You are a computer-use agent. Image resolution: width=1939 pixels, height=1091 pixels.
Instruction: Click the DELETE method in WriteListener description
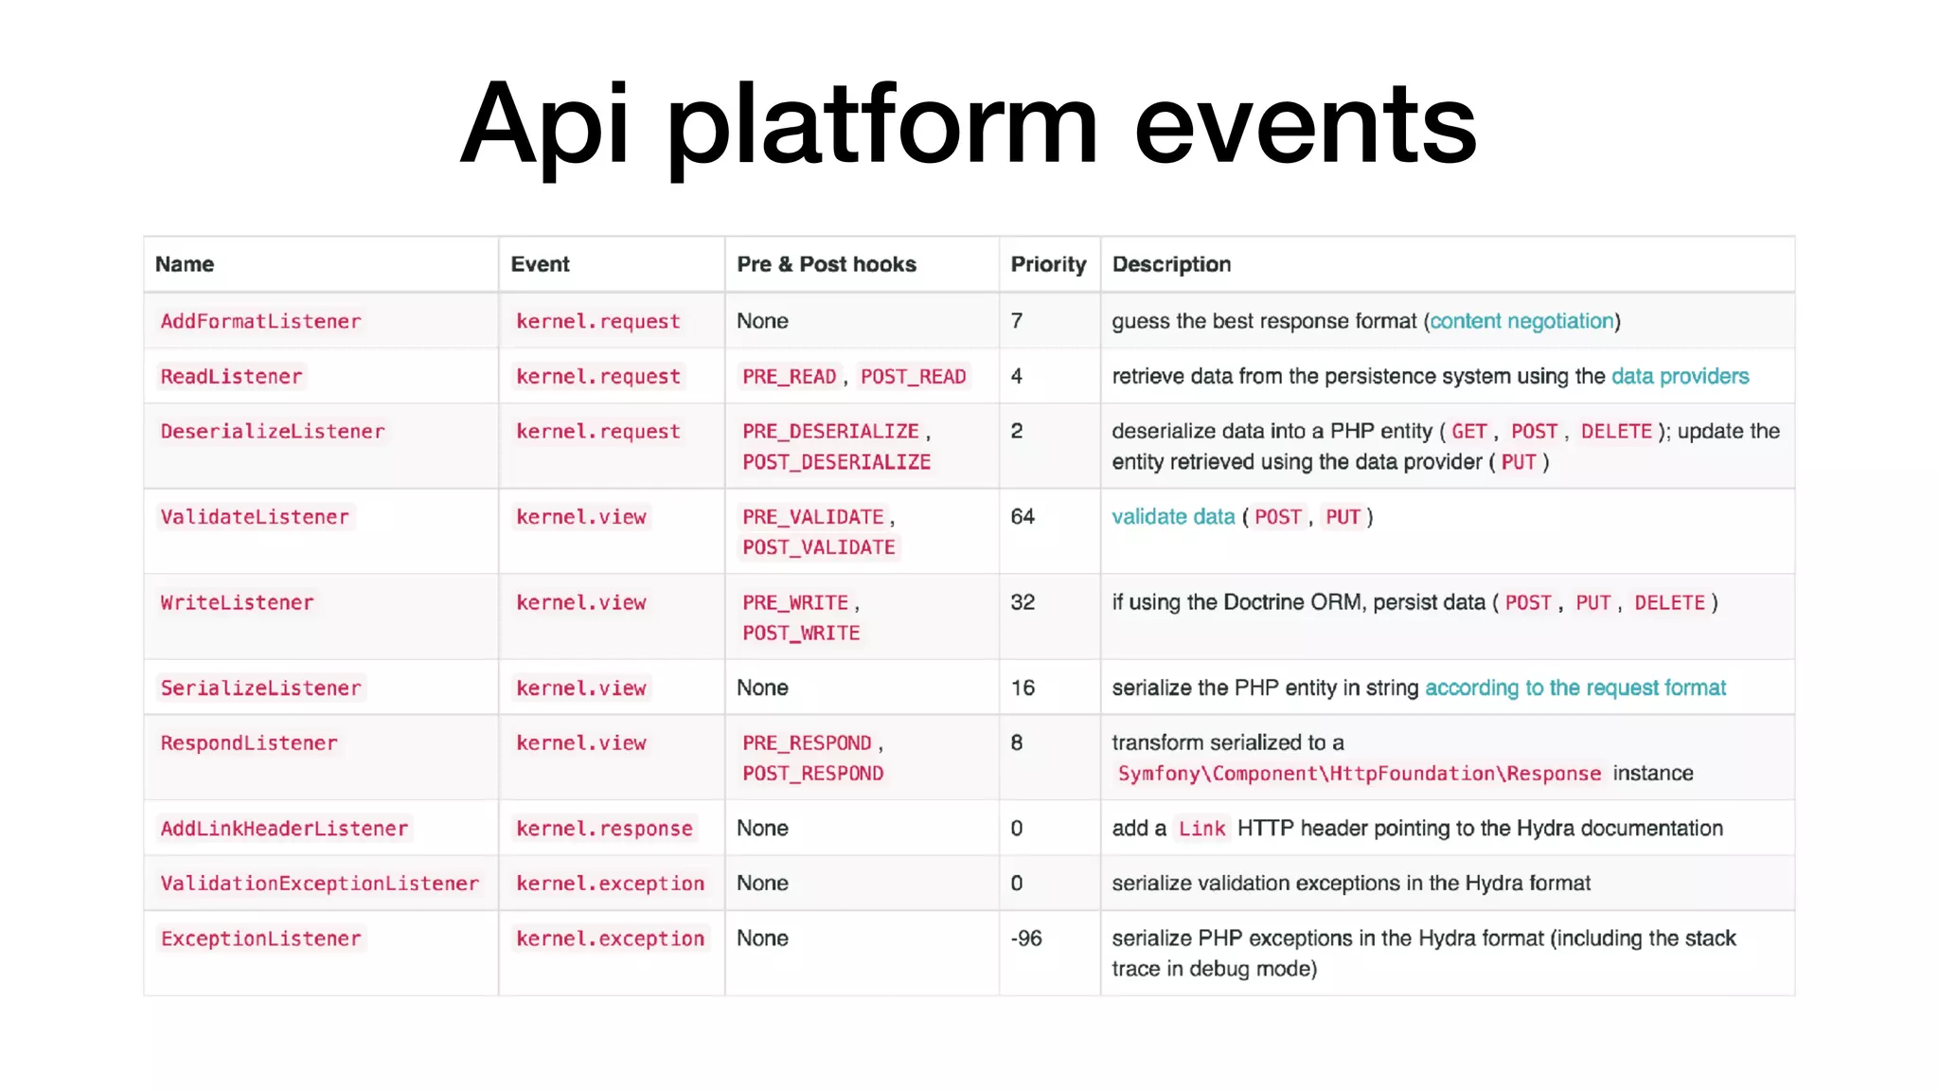click(1669, 602)
